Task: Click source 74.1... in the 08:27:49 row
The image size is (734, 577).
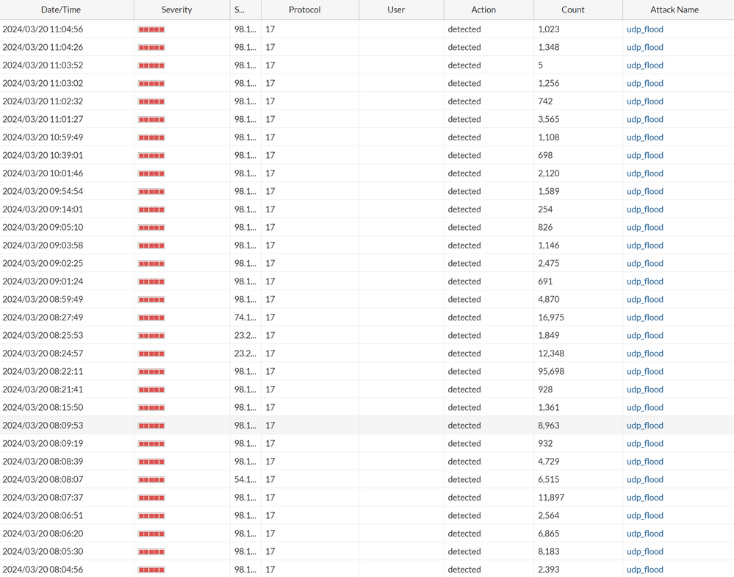Action: click(x=245, y=318)
